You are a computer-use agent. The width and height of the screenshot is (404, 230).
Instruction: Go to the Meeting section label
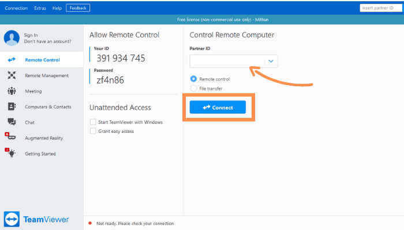click(x=33, y=91)
